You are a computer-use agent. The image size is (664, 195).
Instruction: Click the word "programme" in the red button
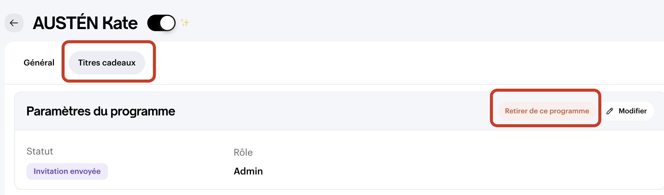point(569,111)
